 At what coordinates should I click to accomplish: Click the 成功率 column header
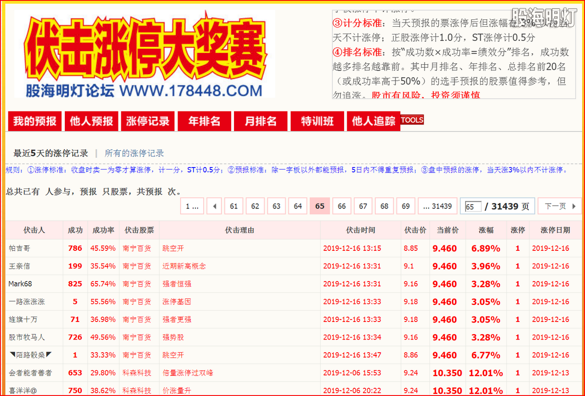(103, 230)
